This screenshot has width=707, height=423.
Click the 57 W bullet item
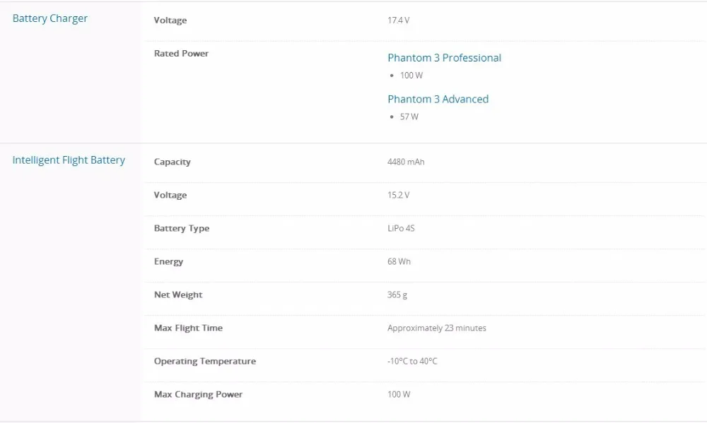(x=409, y=117)
